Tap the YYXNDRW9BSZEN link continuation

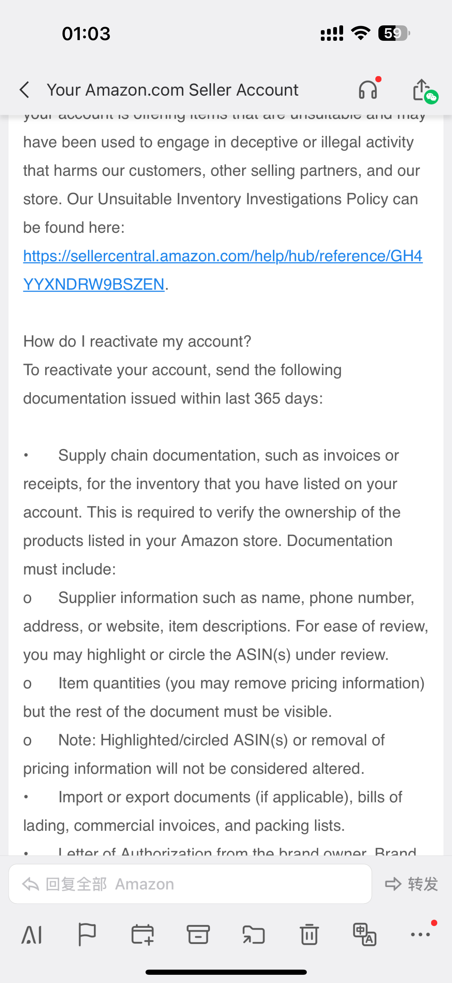click(x=94, y=284)
